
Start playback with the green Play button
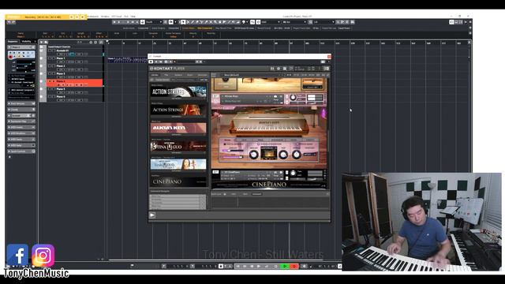pos(285,267)
